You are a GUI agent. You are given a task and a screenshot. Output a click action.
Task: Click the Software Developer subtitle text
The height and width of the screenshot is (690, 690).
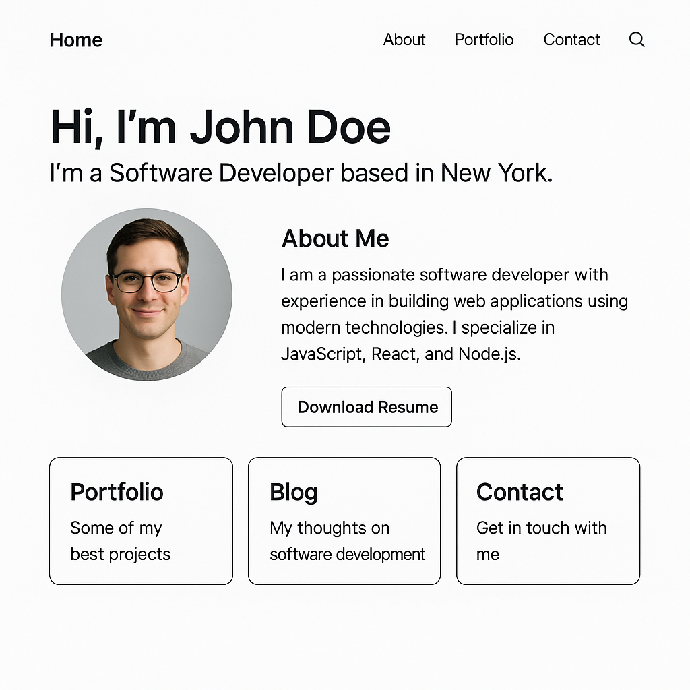point(301,173)
